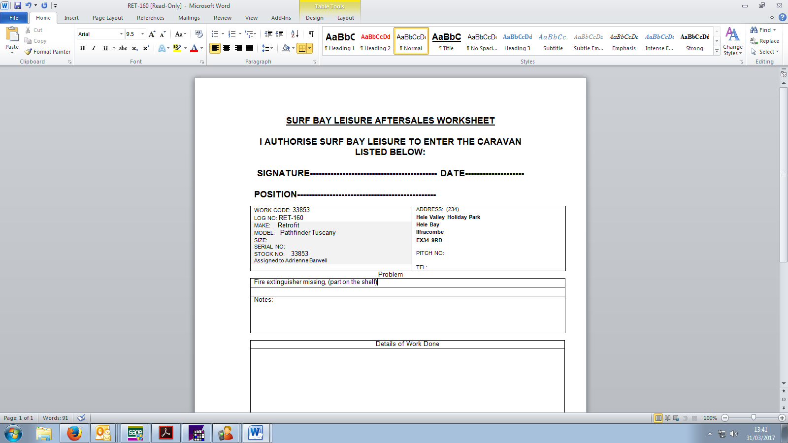This screenshot has width=788, height=443.
Task: Open the font size dropdown showing 9.5
Action: tap(143, 34)
